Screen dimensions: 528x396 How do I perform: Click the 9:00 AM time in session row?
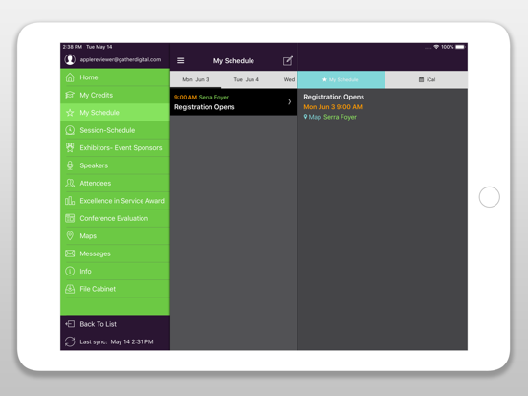[186, 98]
